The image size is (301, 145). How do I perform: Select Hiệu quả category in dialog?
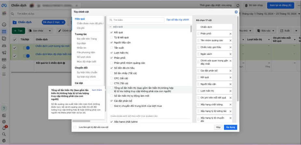click(x=80, y=19)
